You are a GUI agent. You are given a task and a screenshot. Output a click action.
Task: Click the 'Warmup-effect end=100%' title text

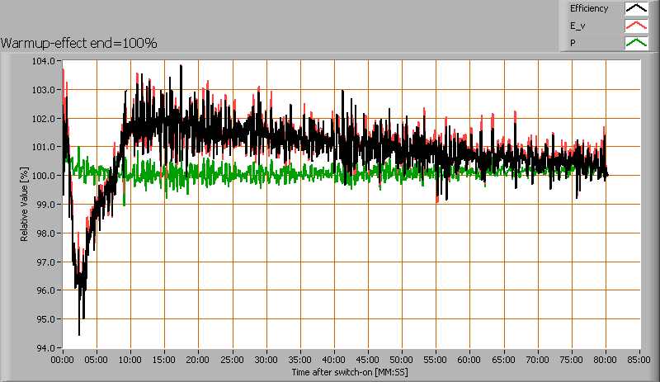click(x=79, y=42)
